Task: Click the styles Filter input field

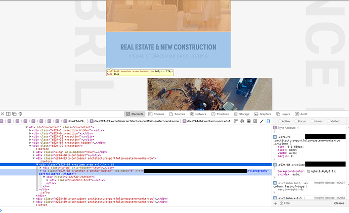Action: point(305,203)
